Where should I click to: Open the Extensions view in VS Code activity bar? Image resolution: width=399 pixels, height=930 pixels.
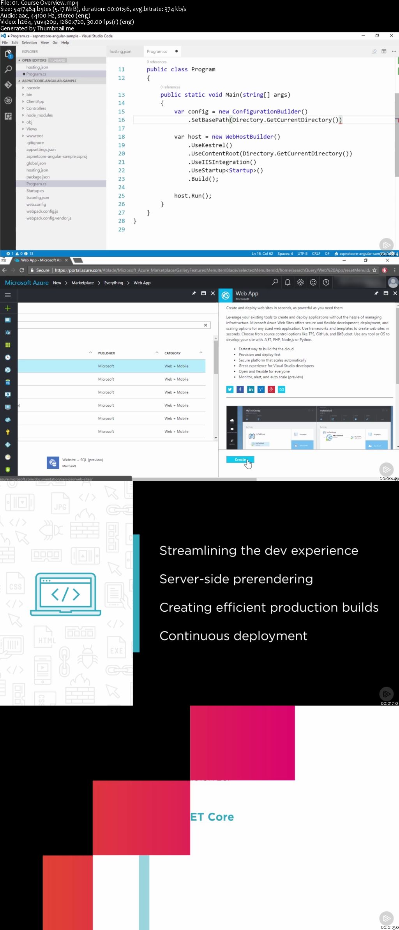[8, 116]
